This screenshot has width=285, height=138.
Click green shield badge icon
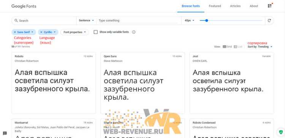pos(281,132)
